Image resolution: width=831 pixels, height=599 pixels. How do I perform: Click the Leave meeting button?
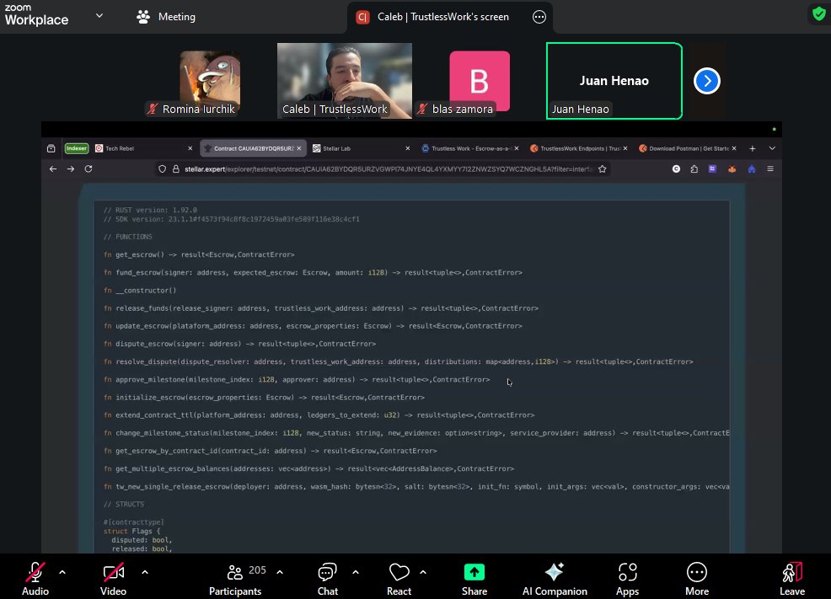tap(791, 578)
